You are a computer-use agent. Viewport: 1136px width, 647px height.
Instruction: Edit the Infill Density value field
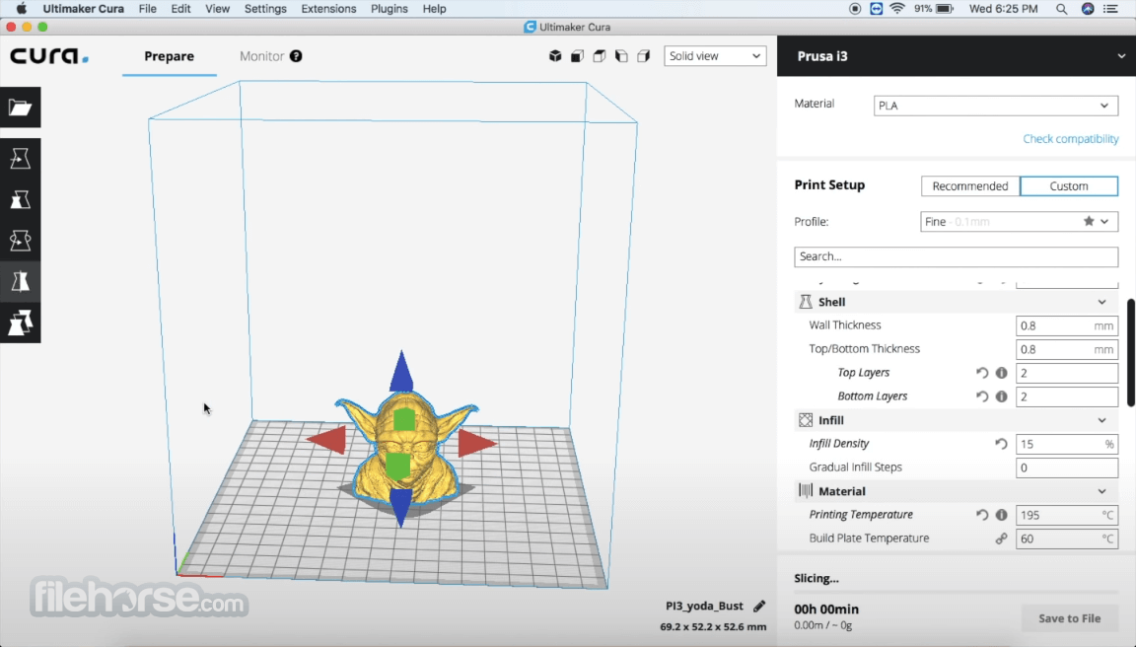point(1066,444)
